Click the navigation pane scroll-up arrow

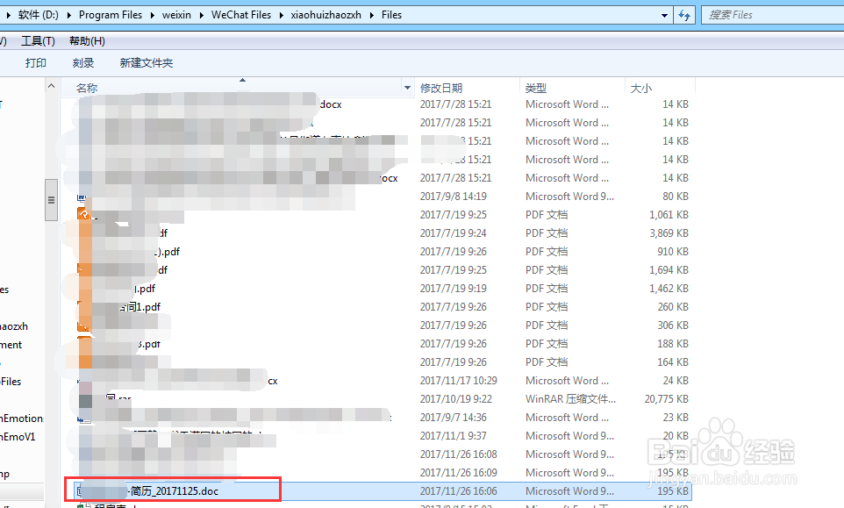click(x=51, y=86)
